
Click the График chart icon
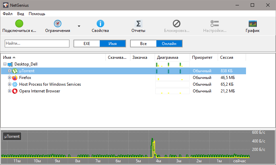pyautogui.click(x=252, y=24)
